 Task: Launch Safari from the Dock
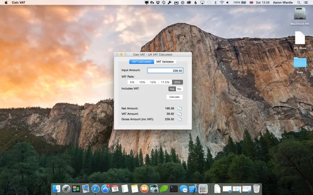coord(95,189)
